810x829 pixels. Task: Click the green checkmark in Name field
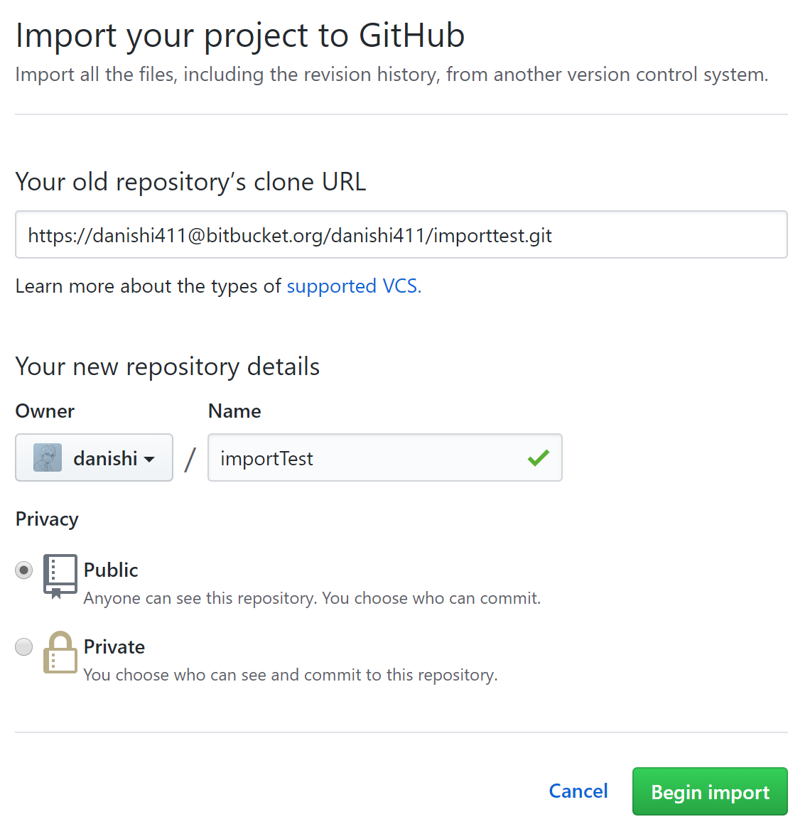pos(539,458)
